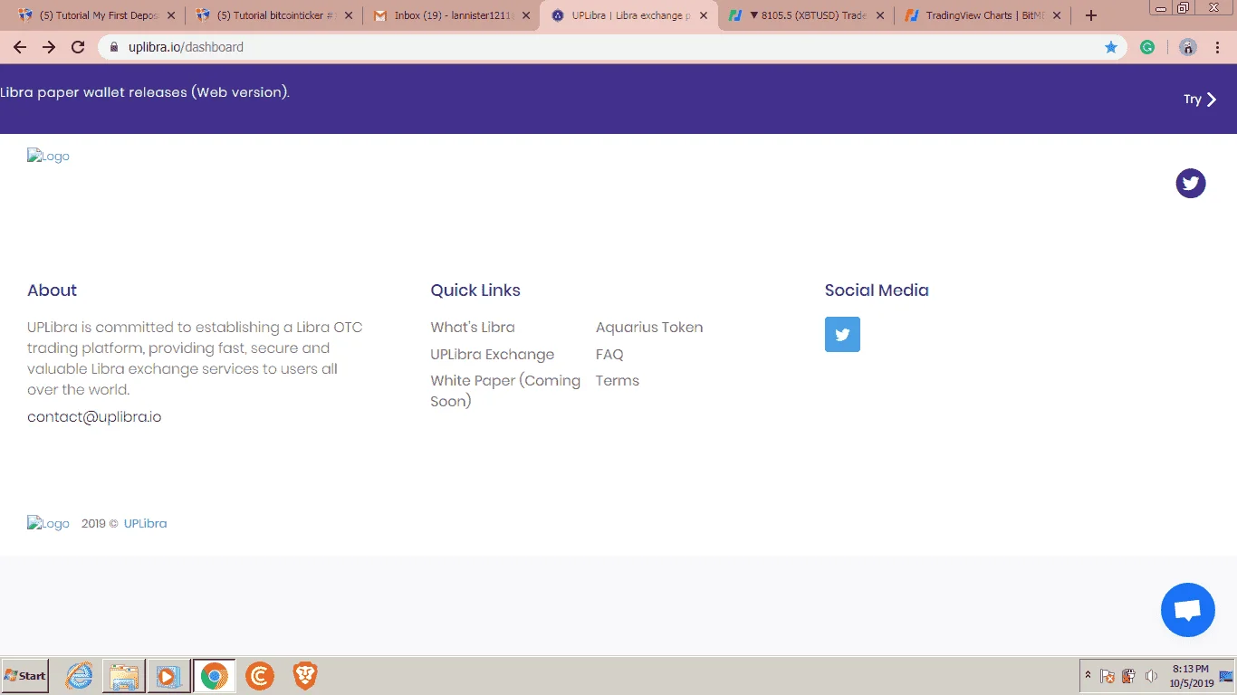
Task: Go back to the previous page
Action: coord(20,47)
